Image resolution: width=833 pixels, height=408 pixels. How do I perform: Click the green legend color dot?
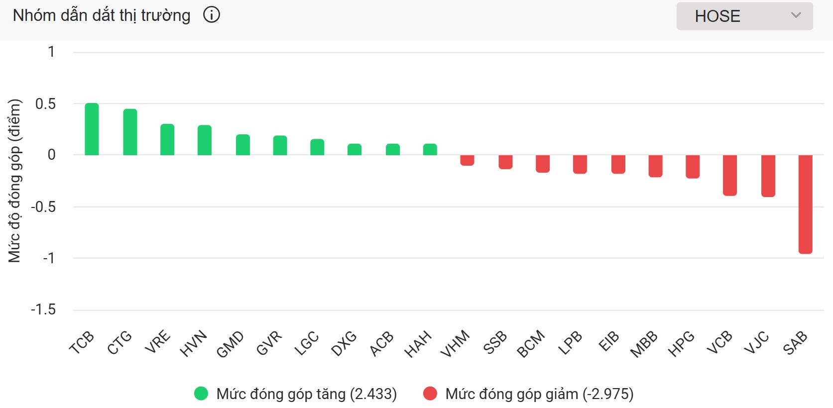[201, 394]
